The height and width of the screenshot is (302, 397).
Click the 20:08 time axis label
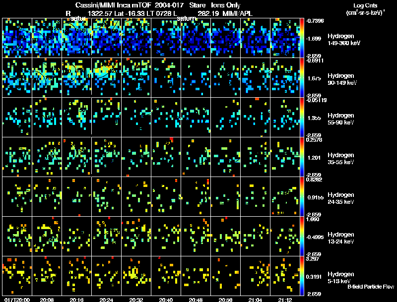click(47, 300)
